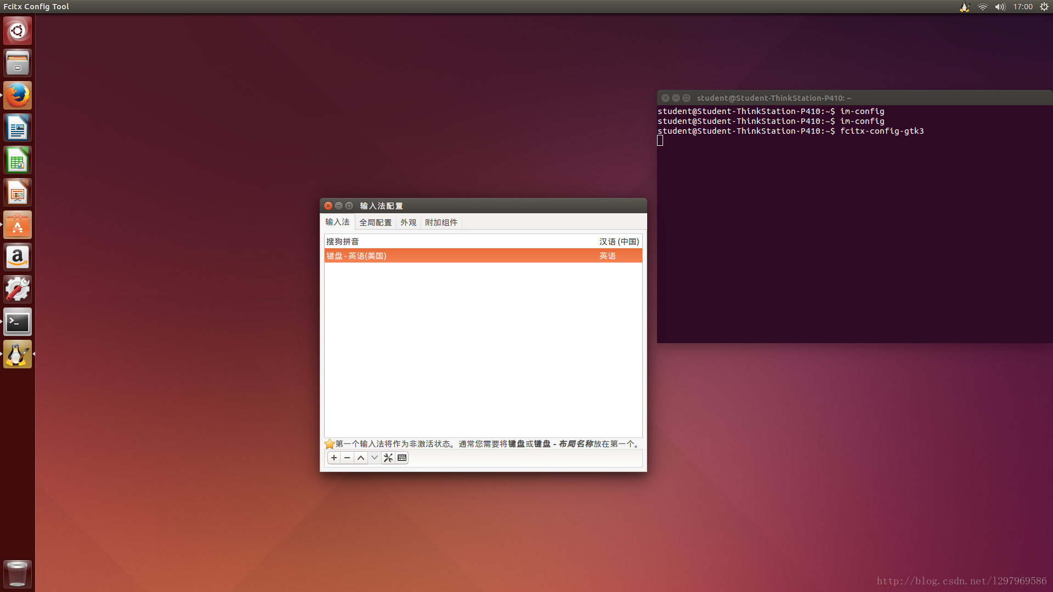Open configure tool for selected input method
The image size is (1053, 592).
388,458
